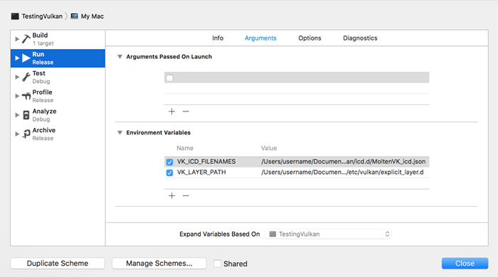The image size is (498, 277).
Task: Remove environment variable with minus button
Action: (186, 195)
